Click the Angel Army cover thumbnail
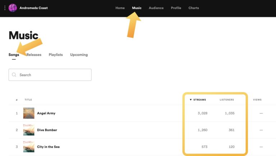276x156 pixels. 29,113
